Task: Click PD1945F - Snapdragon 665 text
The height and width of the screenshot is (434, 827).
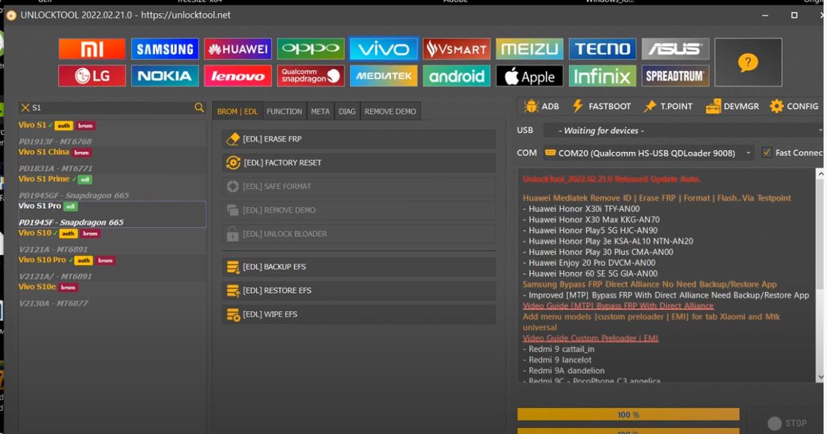Action: [x=71, y=222]
